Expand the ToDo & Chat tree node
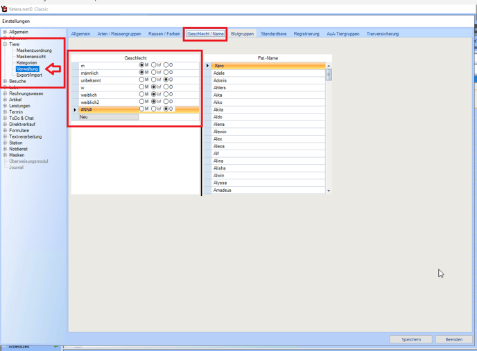The image size is (477, 351). [x=5, y=118]
